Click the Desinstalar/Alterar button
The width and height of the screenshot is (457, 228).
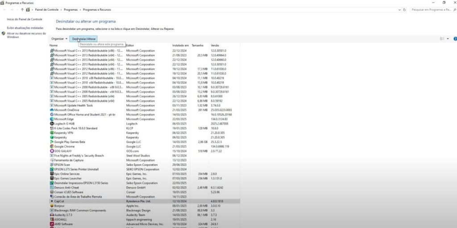84,39
